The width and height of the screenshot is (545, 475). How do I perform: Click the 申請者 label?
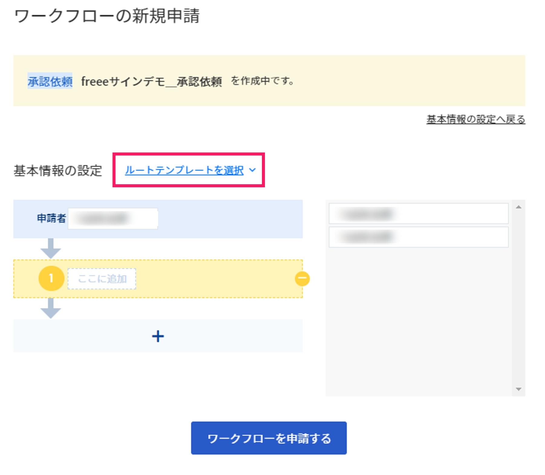pyautogui.click(x=51, y=218)
